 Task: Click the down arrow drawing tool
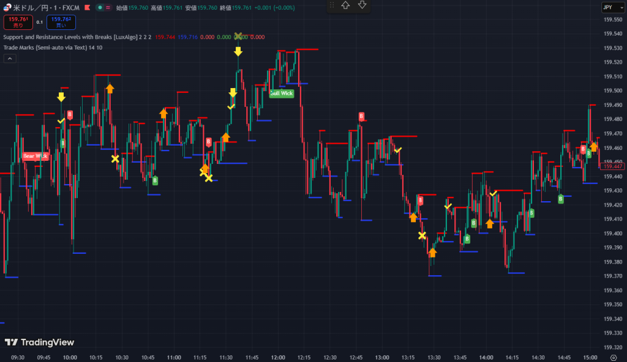[x=362, y=6]
